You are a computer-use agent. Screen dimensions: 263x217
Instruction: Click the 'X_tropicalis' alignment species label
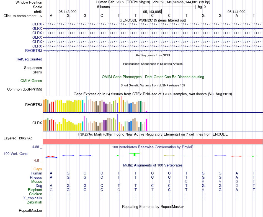click(33, 198)
